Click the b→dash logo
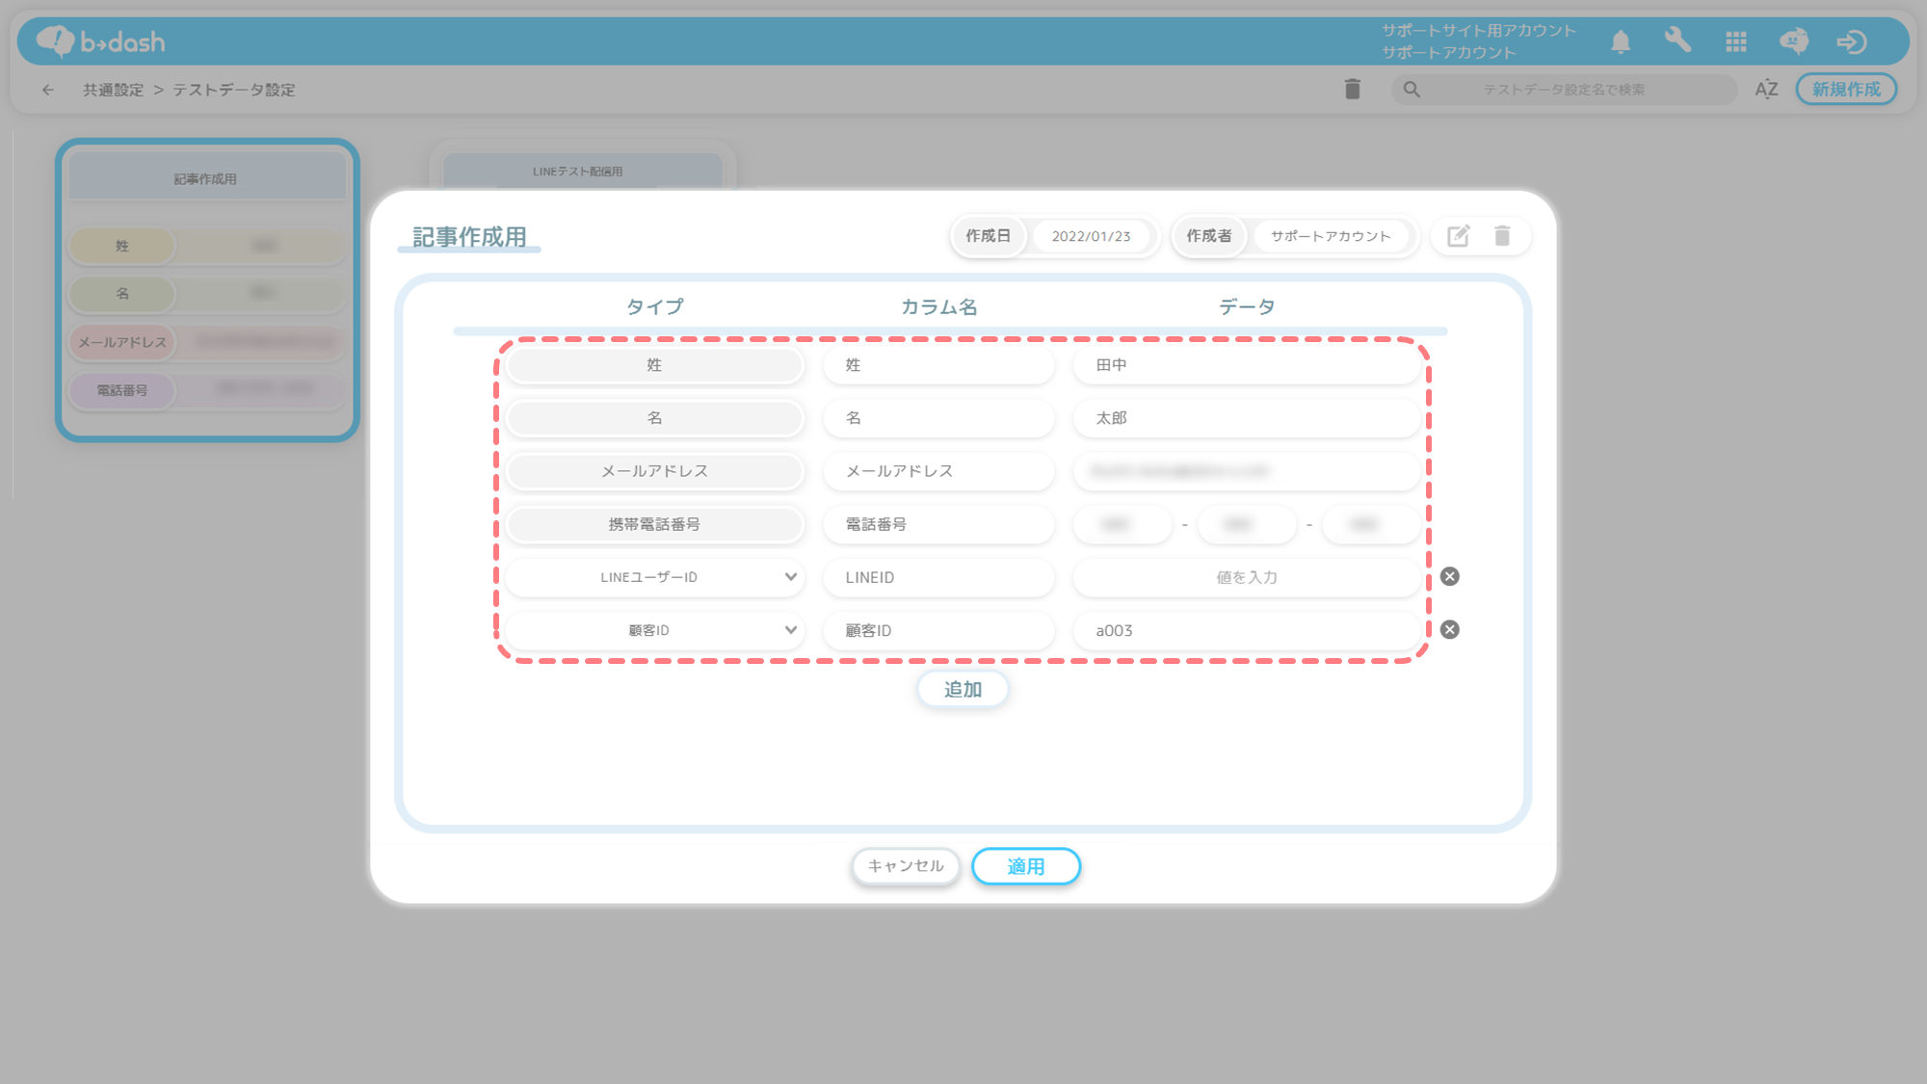The image size is (1927, 1084). pyautogui.click(x=101, y=40)
